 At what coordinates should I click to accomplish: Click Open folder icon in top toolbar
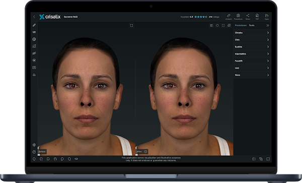tap(267, 17)
